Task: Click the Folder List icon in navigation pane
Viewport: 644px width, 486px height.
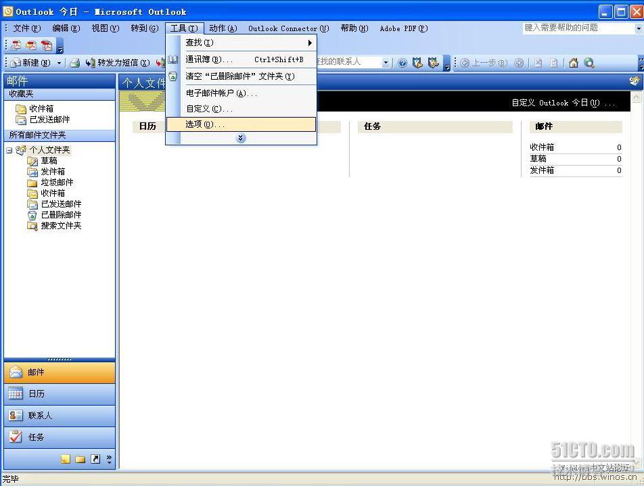Action: click(80, 459)
